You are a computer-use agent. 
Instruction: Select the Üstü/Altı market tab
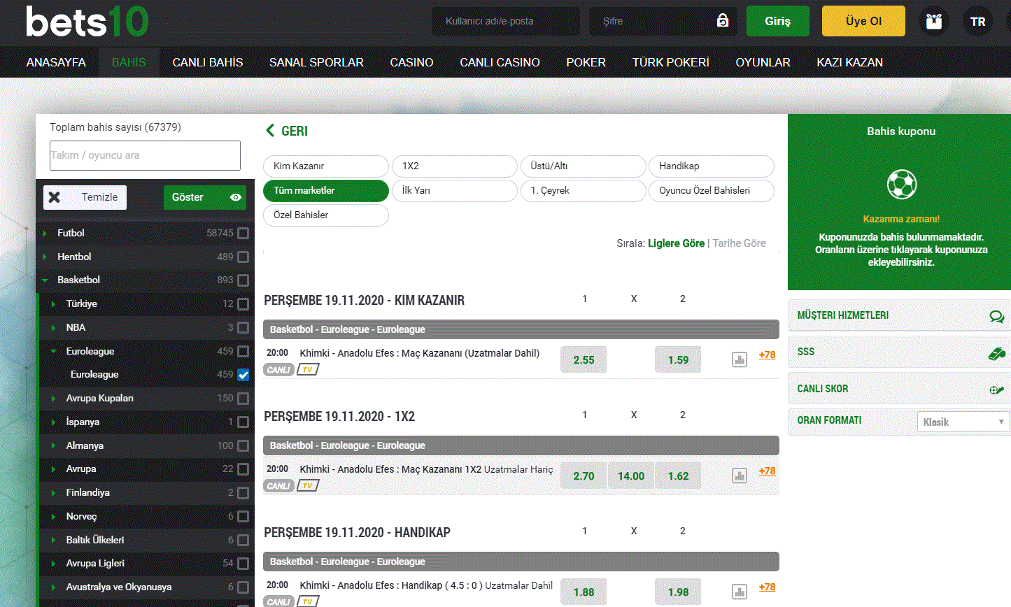(583, 166)
